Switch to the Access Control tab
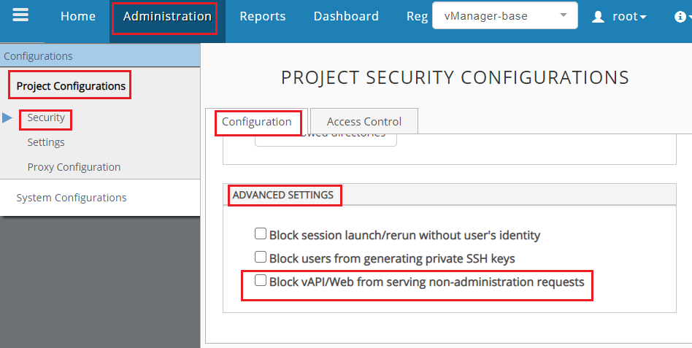 click(364, 122)
